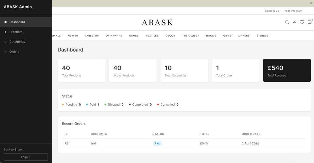Click the search magnifier icon
314x163 pixels.
click(287, 22)
